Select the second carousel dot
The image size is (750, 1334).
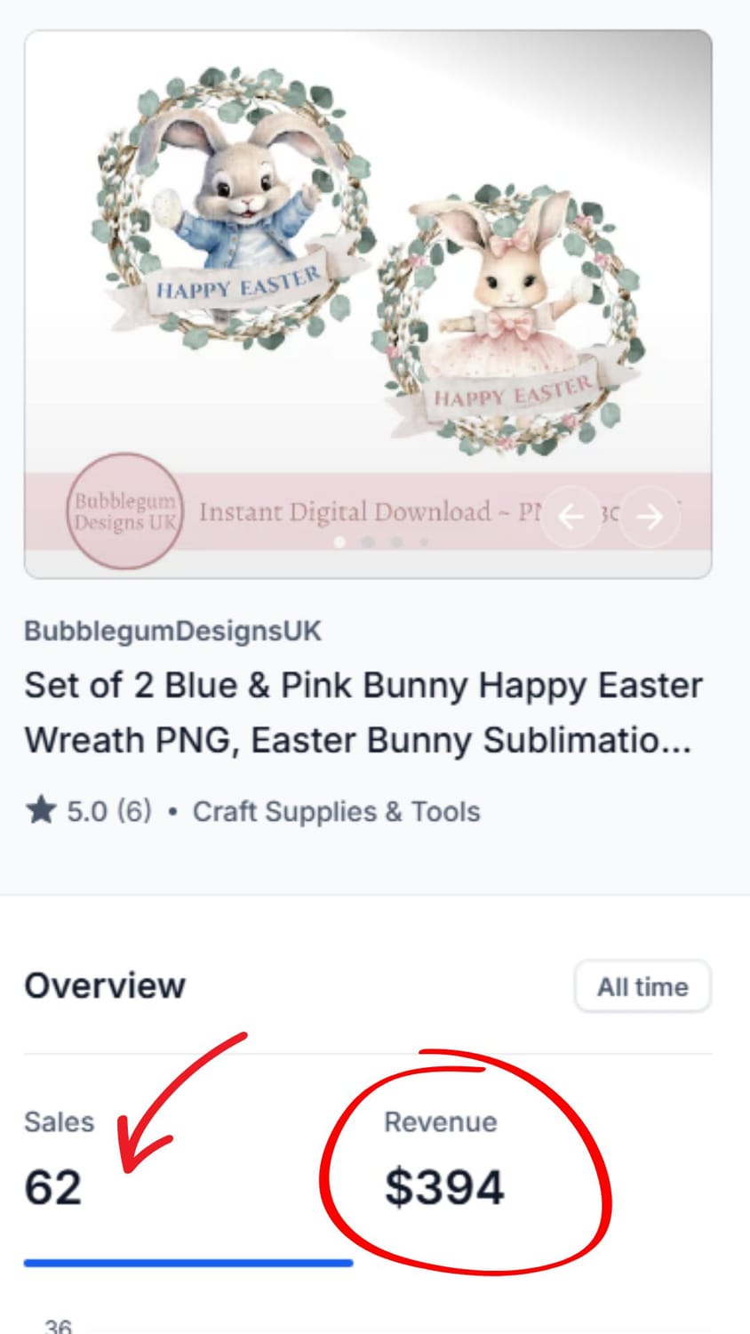[x=368, y=542]
